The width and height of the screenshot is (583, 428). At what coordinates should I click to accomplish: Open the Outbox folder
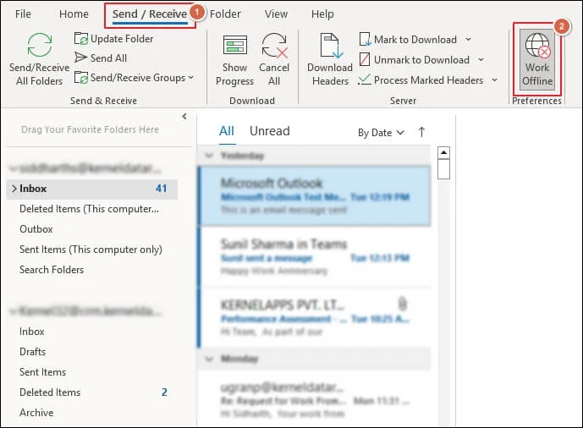point(36,229)
